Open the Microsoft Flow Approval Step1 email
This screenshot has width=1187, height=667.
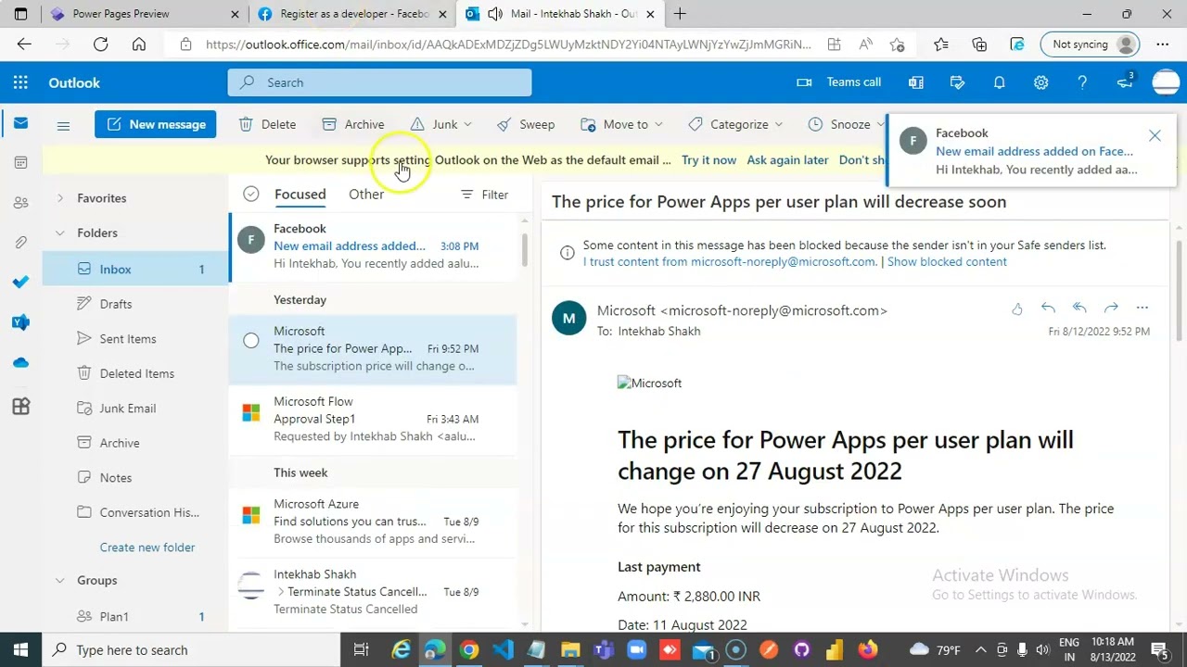click(x=373, y=419)
